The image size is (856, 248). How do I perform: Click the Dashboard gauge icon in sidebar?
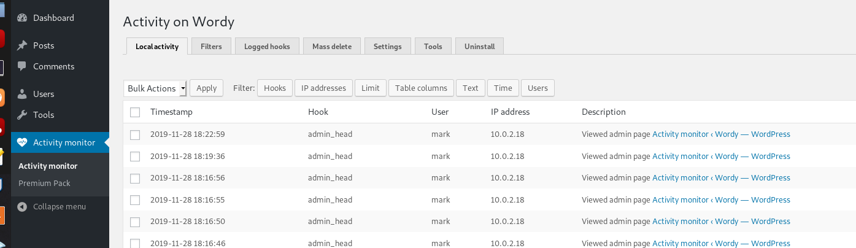(22, 18)
